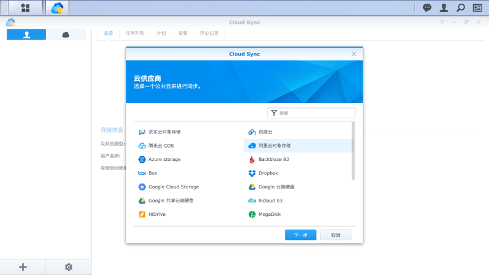Select Google 云端硬盘 provider icon

(x=252, y=187)
